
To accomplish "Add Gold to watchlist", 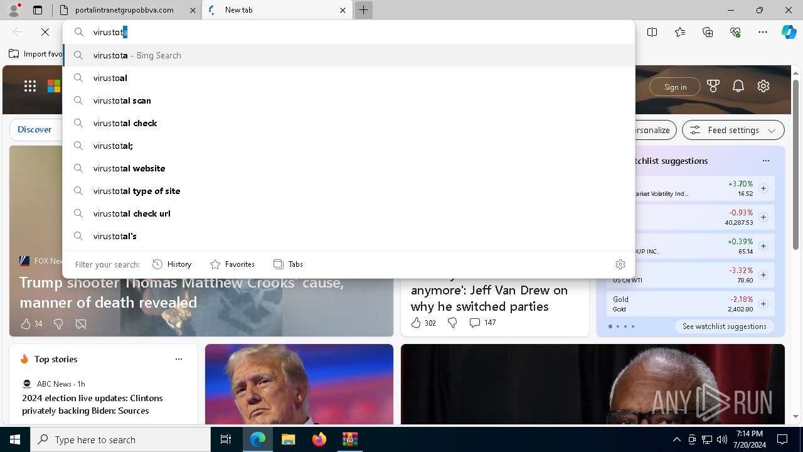I will [763, 304].
